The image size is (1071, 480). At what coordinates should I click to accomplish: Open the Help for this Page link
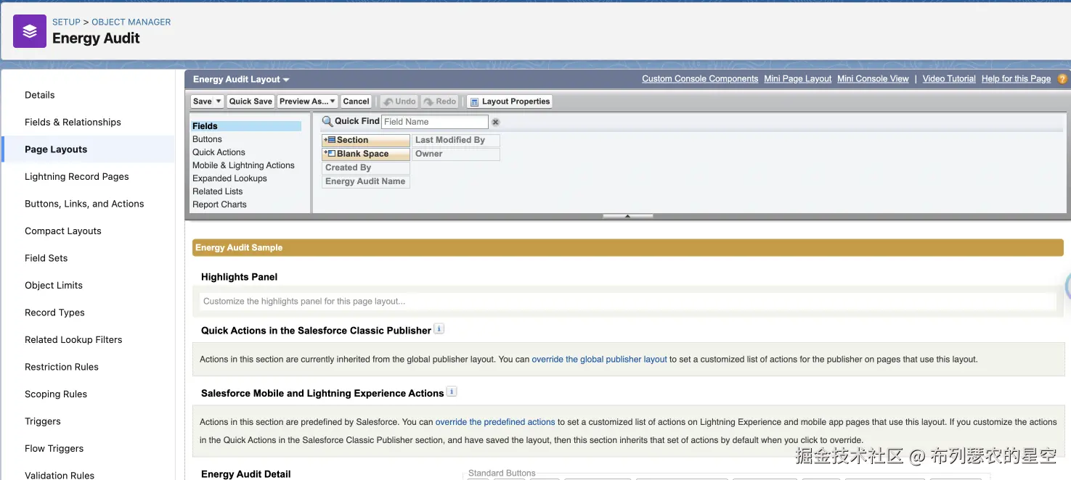tap(1016, 79)
